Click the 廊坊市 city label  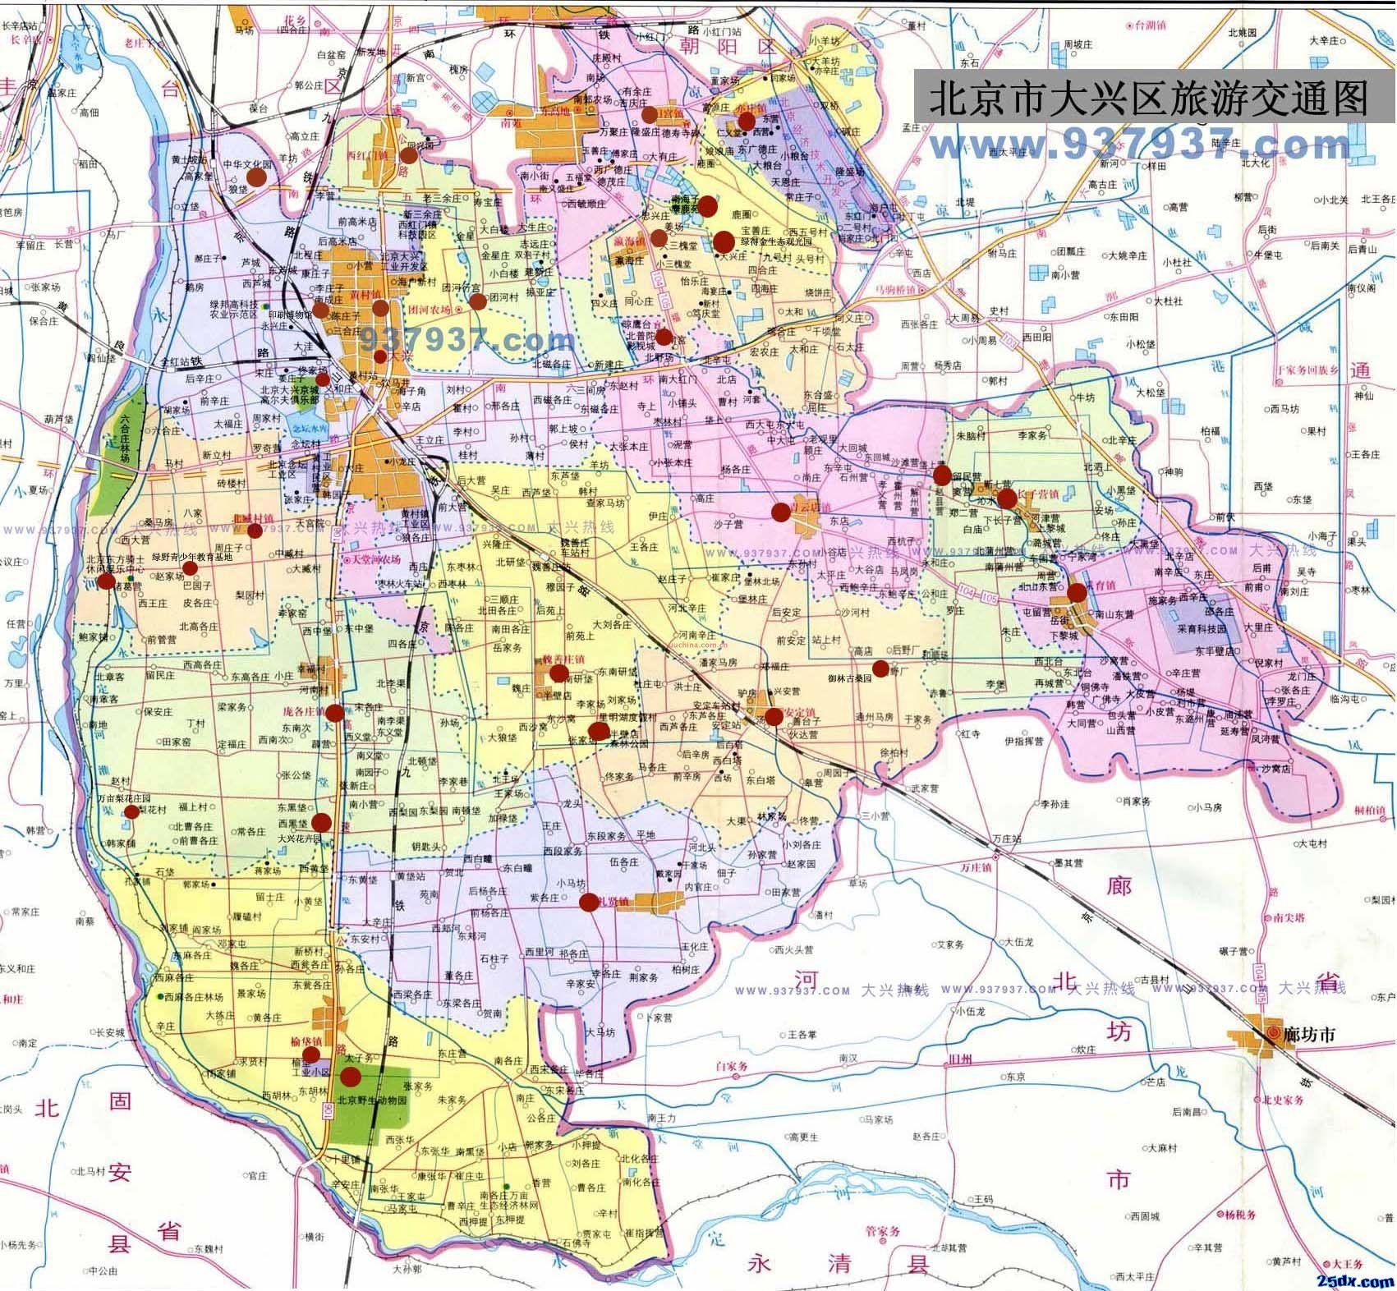[x=1309, y=1035]
